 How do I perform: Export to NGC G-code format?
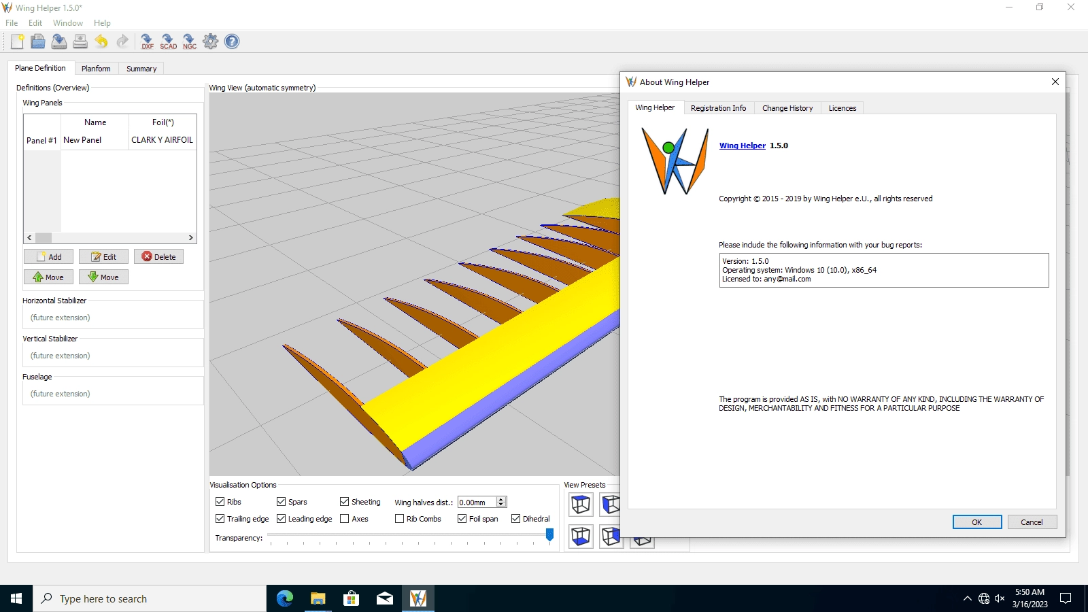point(189,41)
